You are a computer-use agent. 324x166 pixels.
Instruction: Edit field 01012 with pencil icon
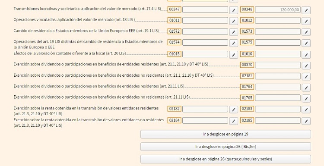coord(306,21)
